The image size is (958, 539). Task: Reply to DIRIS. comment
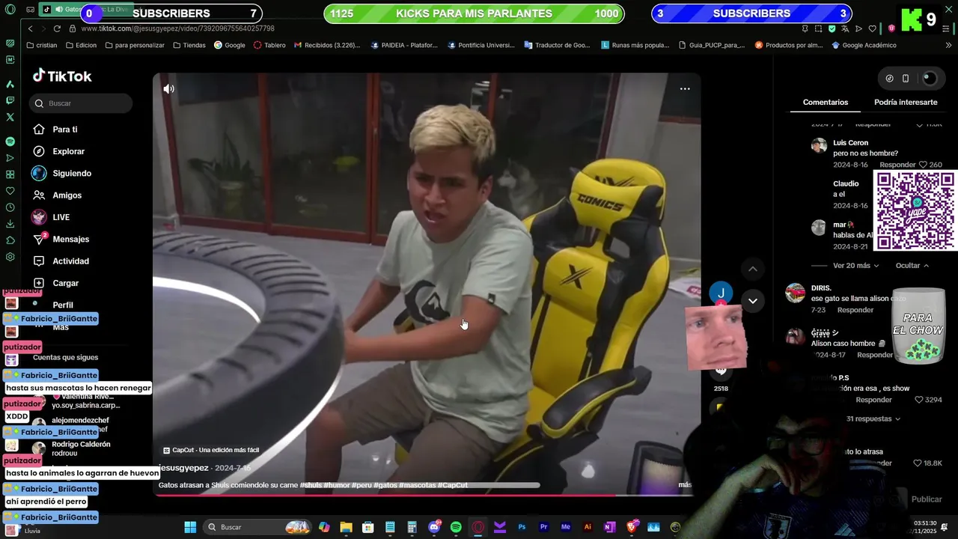pos(855,310)
